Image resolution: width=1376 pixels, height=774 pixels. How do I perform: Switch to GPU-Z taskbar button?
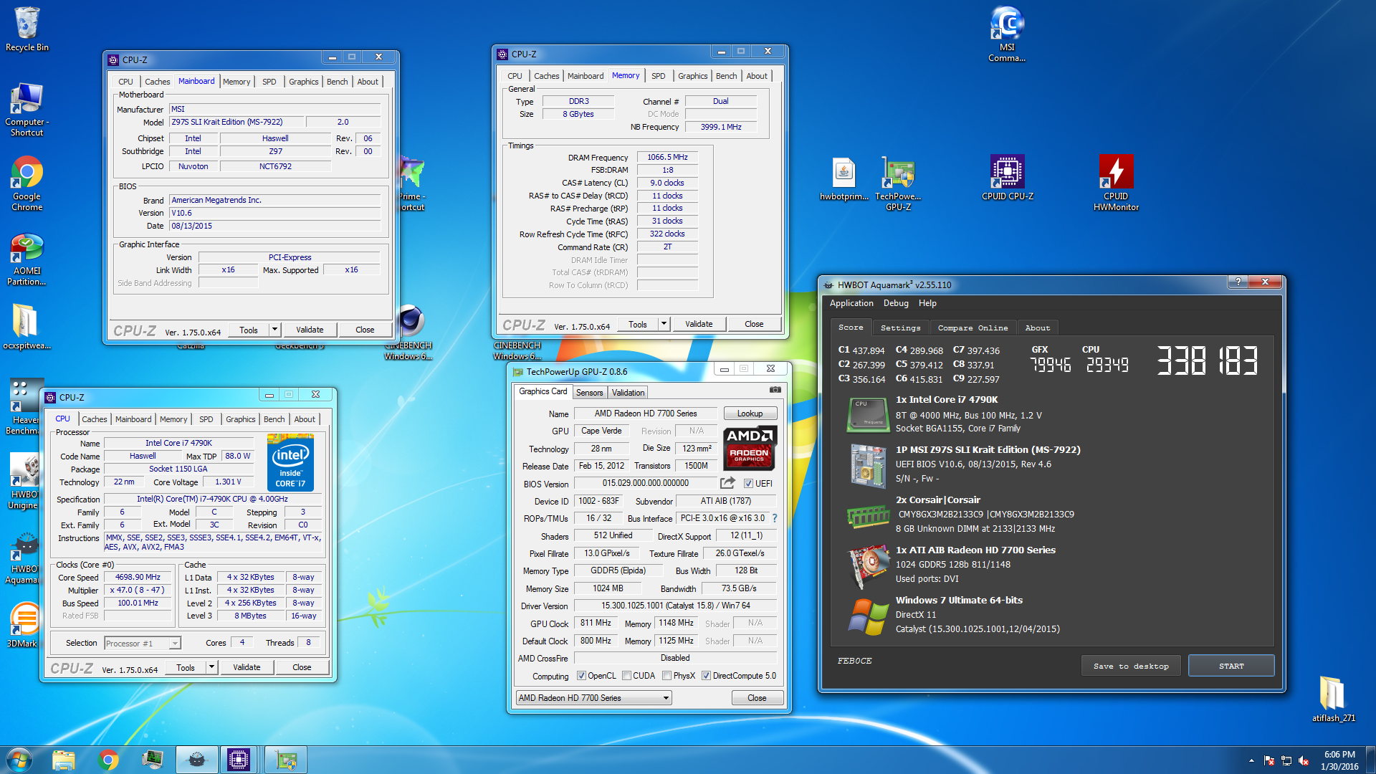(286, 760)
